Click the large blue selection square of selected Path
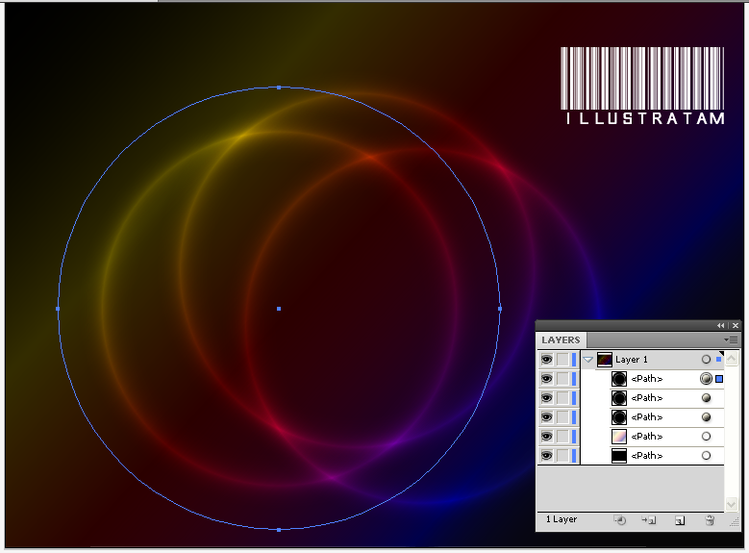 pos(719,379)
